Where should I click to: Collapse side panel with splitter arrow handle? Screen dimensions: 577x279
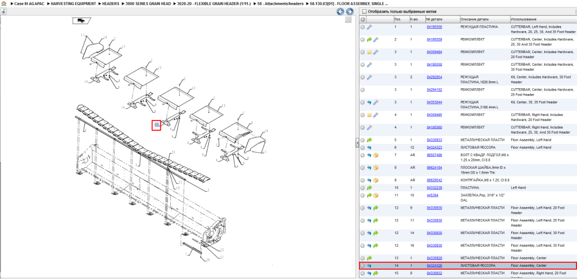click(x=357, y=143)
